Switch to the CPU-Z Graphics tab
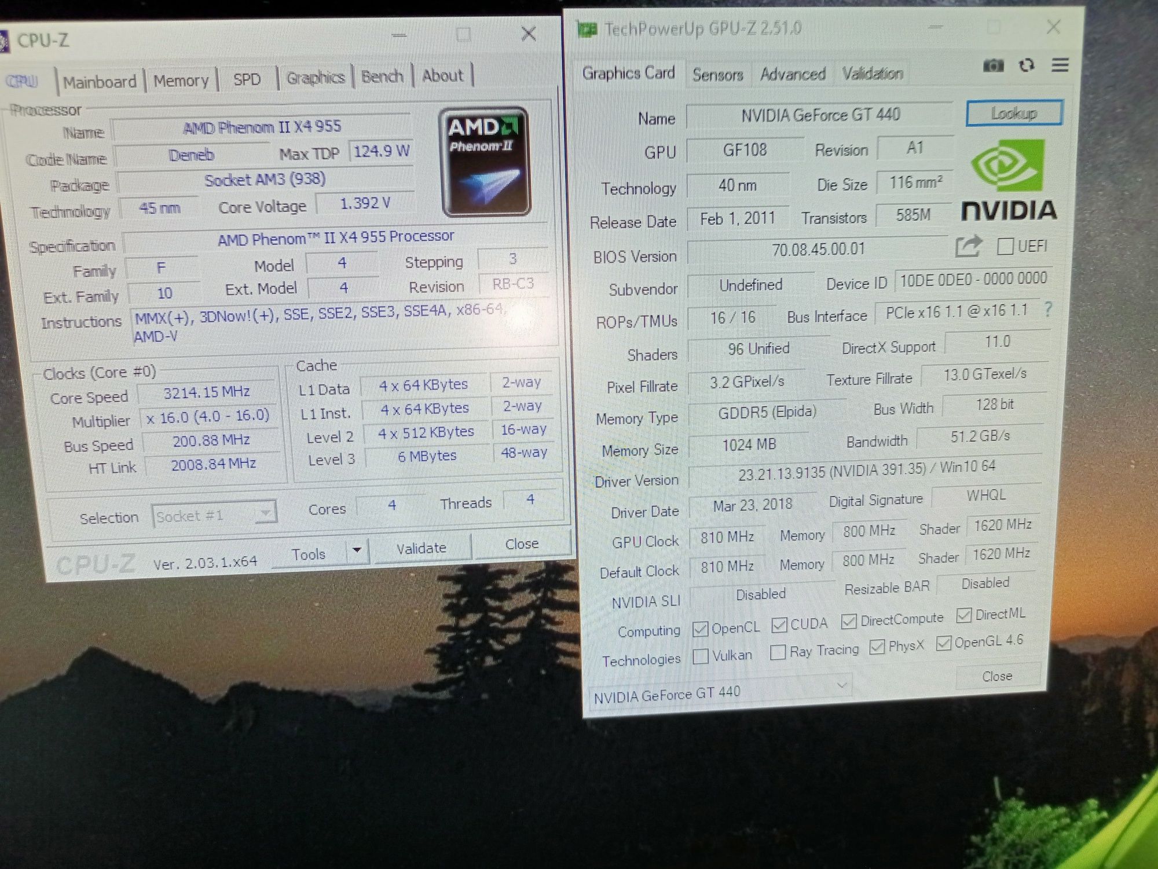The image size is (1158, 869). tap(316, 78)
